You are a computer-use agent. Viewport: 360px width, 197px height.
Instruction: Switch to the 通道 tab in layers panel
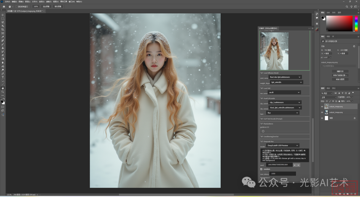[x=328, y=88]
